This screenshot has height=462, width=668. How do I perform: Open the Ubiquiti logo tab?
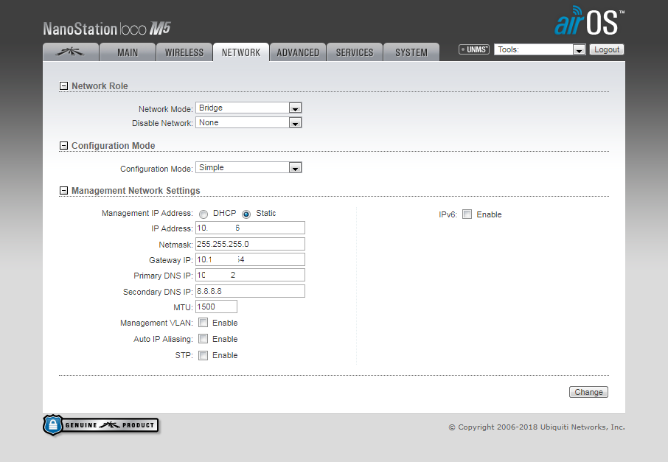71,52
